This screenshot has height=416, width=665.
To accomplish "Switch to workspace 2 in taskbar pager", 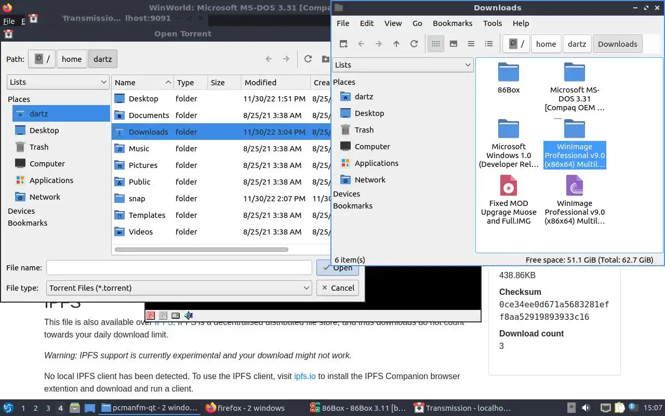I will pyautogui.click(x=35, y=408).
